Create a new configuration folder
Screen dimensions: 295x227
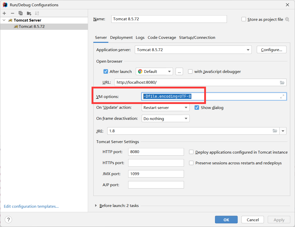click(x=29, y=13)
